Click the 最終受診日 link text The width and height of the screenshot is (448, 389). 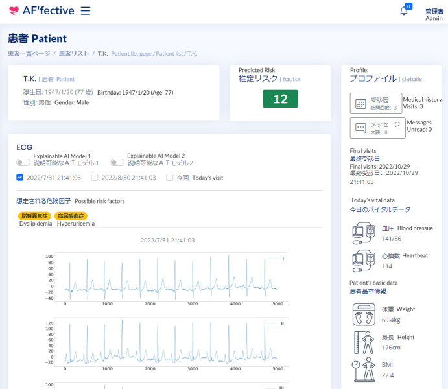364,158
